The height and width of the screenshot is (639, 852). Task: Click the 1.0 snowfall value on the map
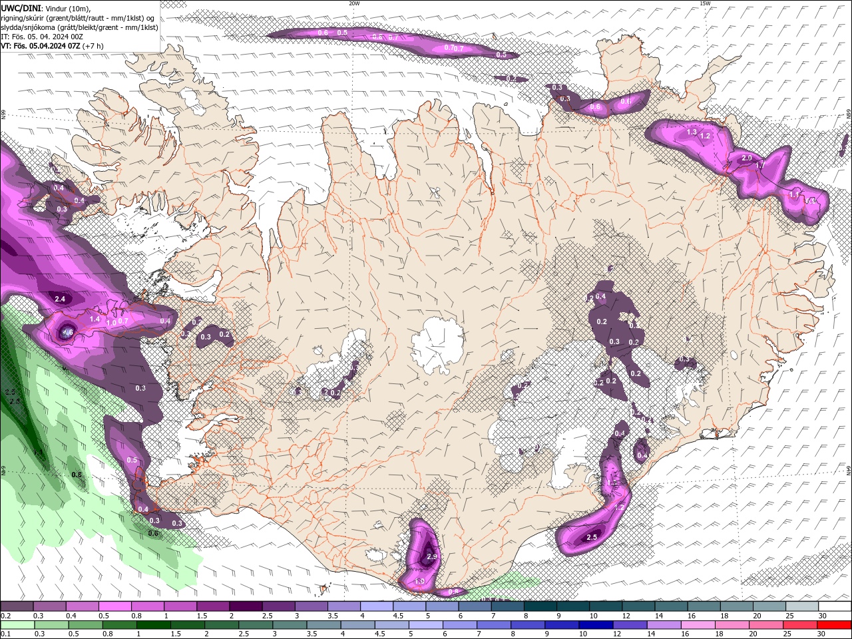[111, 322]
